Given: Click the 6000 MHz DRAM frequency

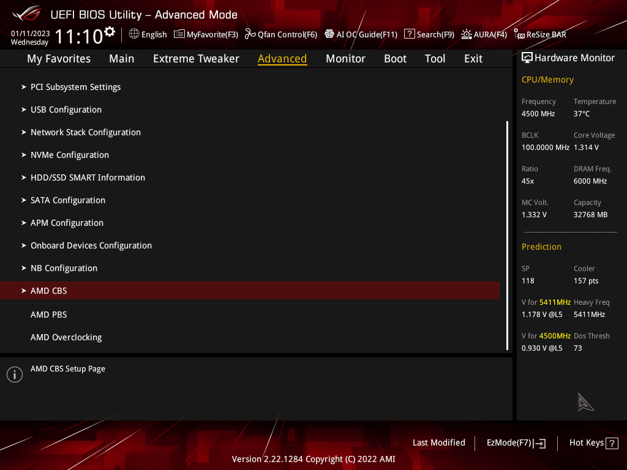Looking at the screenshot, I should coord(590,181).
